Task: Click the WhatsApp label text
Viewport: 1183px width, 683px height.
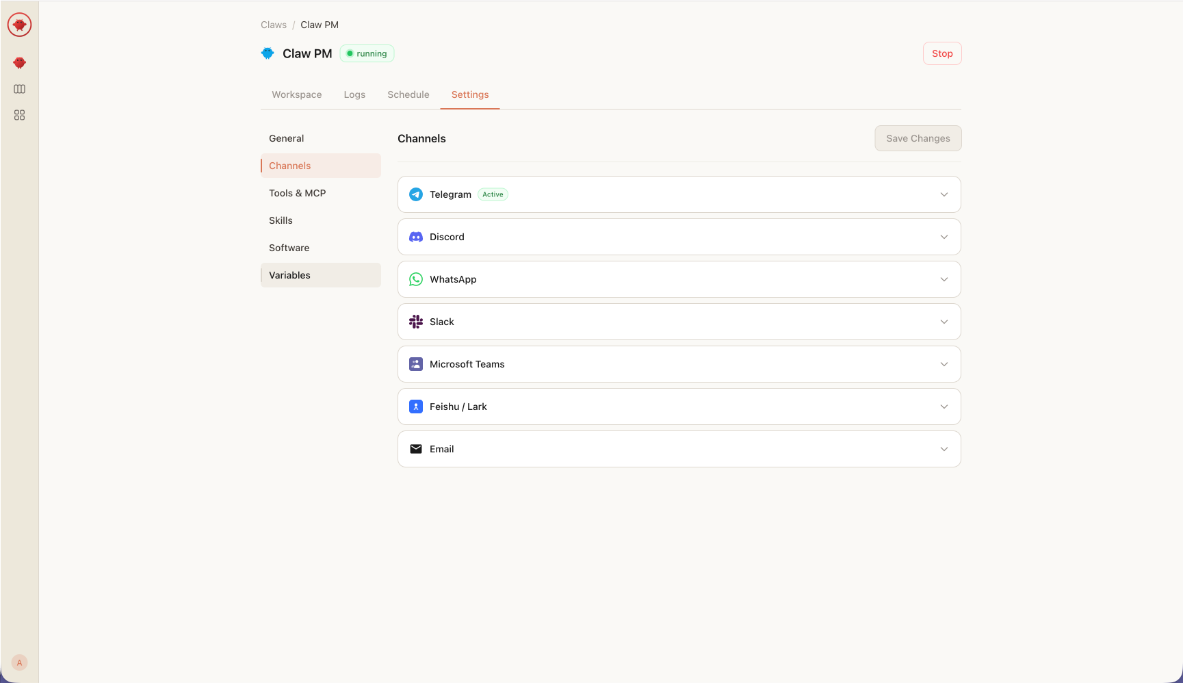Action: click(x=453, y=279)
